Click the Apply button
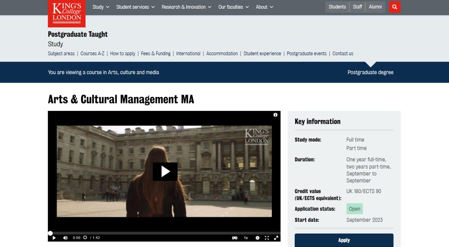449x247 pixels. coord(344,240)
